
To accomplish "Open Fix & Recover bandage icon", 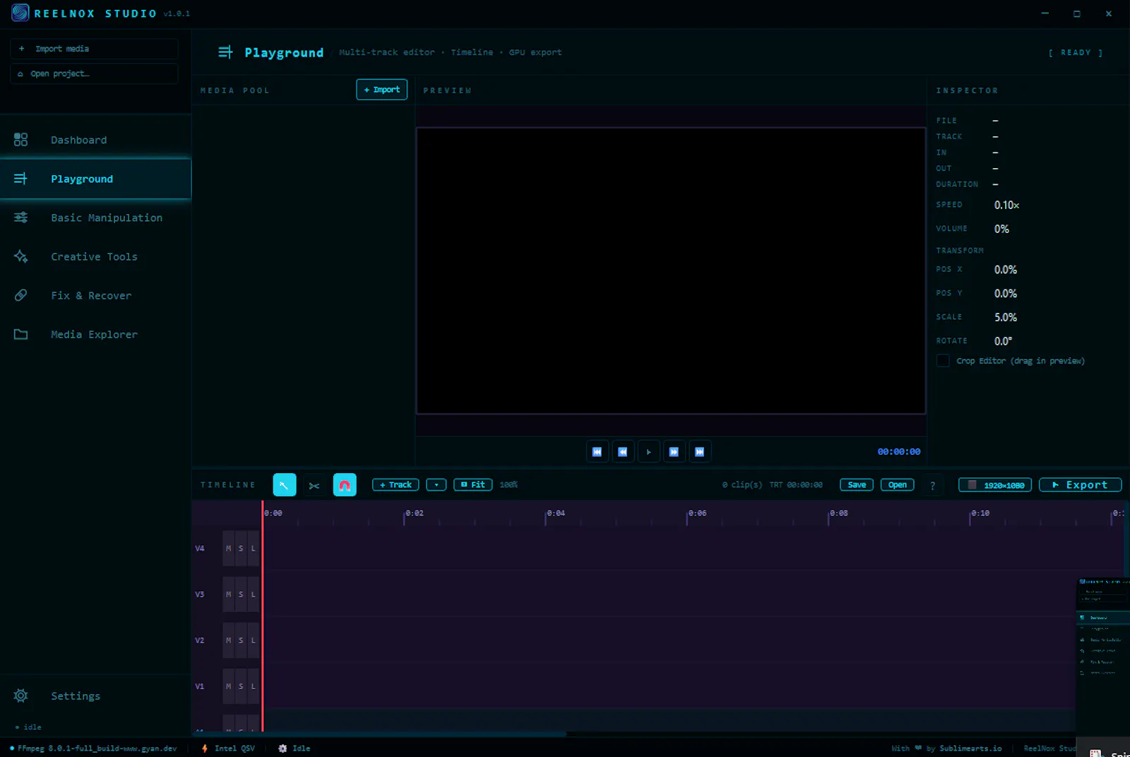I will point(21,295).
